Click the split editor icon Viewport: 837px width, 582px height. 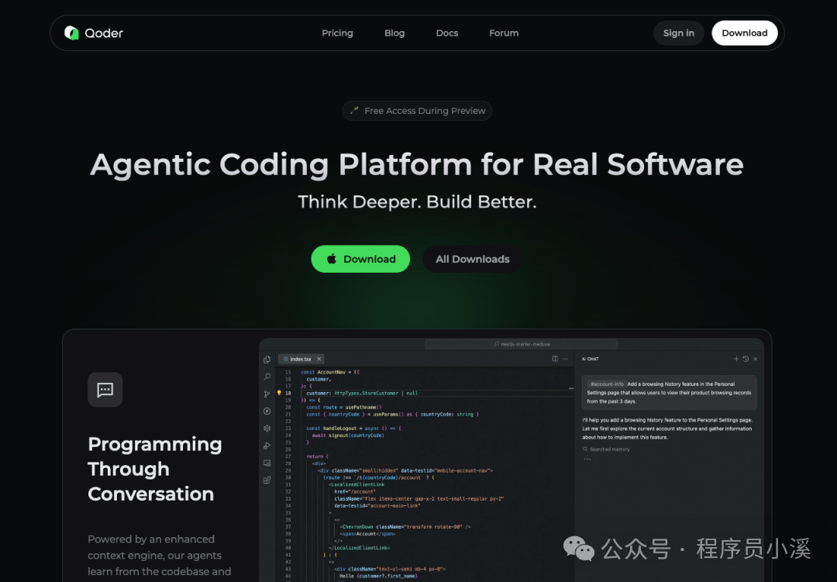point(555,359)
